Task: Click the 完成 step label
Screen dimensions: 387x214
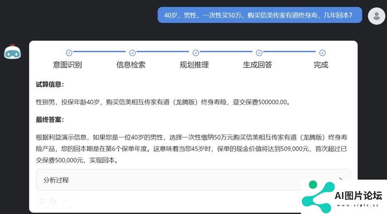Action: tap(321, 65)
